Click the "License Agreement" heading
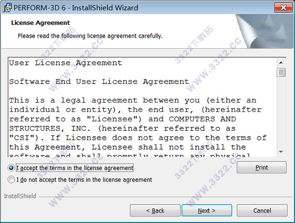Image resolution: width=295 pixels, height=223 pixels. (x=40, y=23)
